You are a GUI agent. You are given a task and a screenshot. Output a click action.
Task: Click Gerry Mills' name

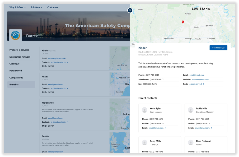click(155, 141)
